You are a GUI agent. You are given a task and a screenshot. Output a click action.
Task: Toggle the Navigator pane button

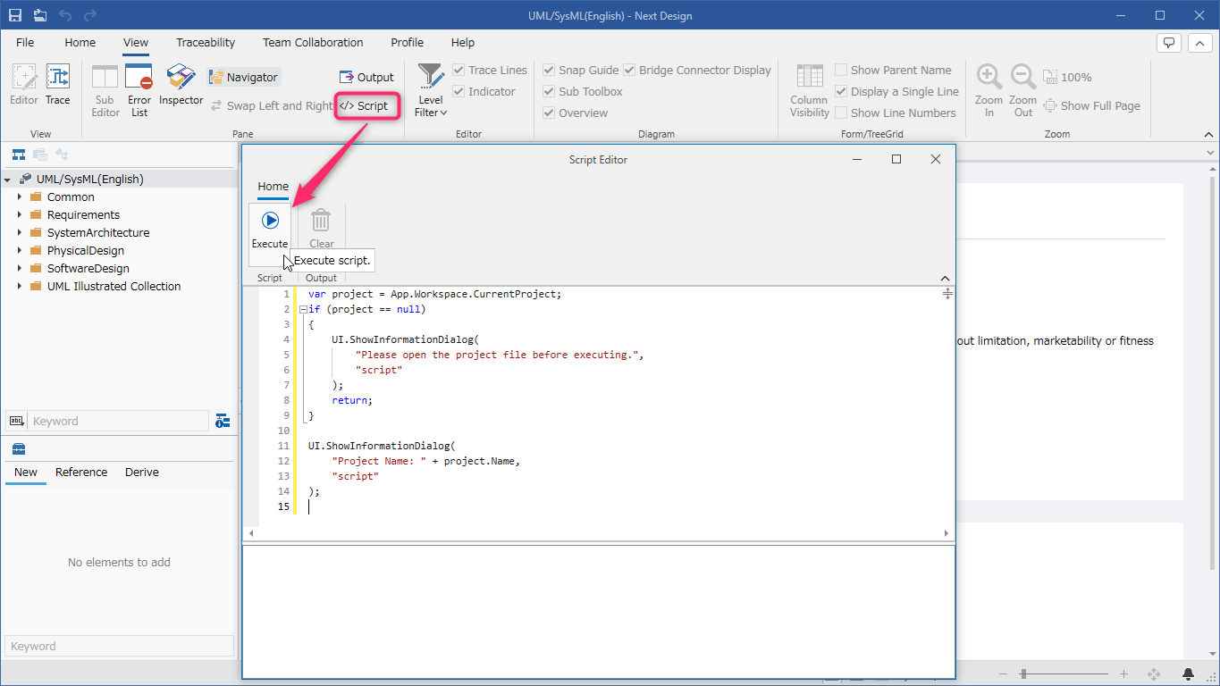(244, 78)
